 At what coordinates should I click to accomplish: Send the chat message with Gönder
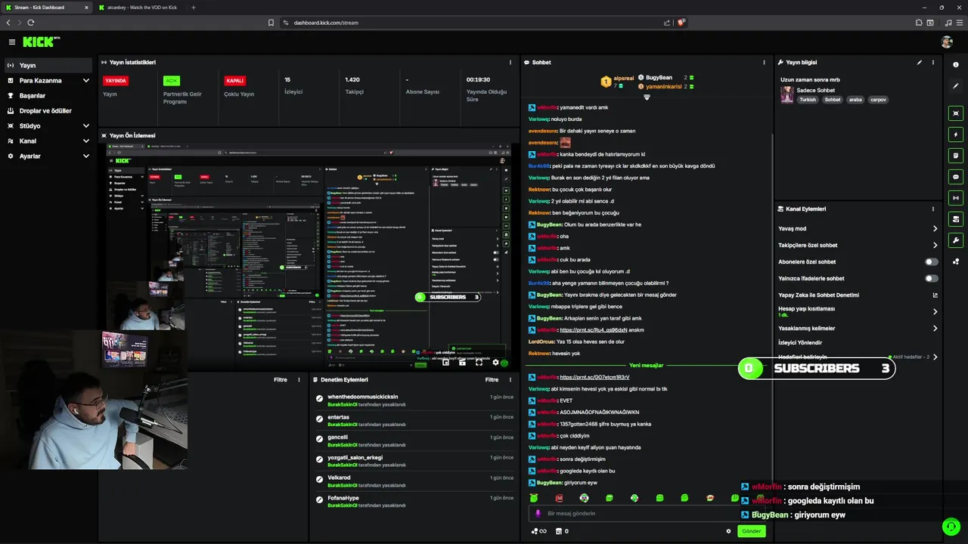(751, 531)
